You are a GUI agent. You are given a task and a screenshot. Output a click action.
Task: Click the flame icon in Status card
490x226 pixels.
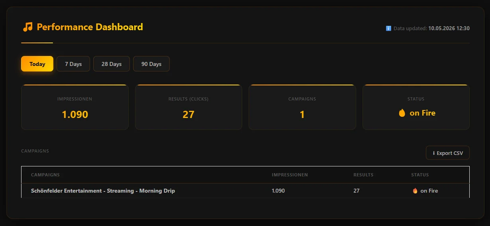[x=402, y=113]
